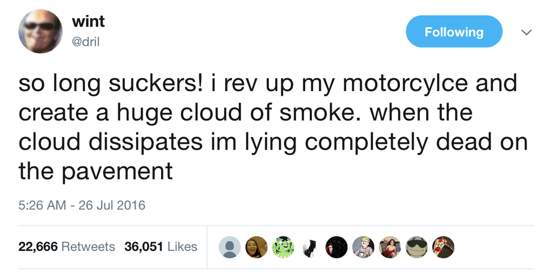View the 22,666 Retweets list

point(67,247)
